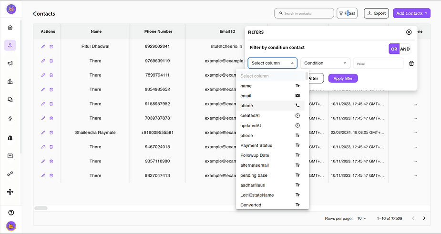Choose updatedAt from column list
The image size is (441, 234).
271,125
